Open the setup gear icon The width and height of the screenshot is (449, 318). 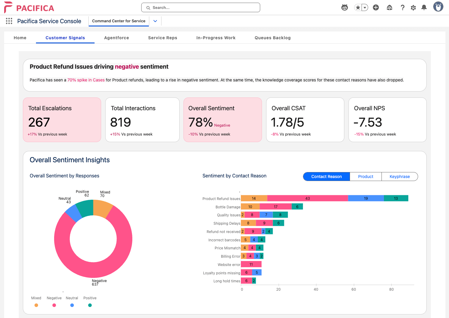point(413,8)
